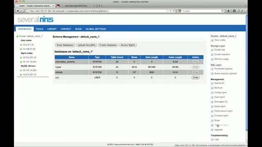Open the BUGS menu

(78, 29)
